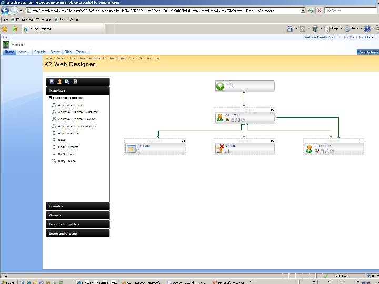
Task: Click the Save icon in designer toolbar
Action: [x=52, y=82]
